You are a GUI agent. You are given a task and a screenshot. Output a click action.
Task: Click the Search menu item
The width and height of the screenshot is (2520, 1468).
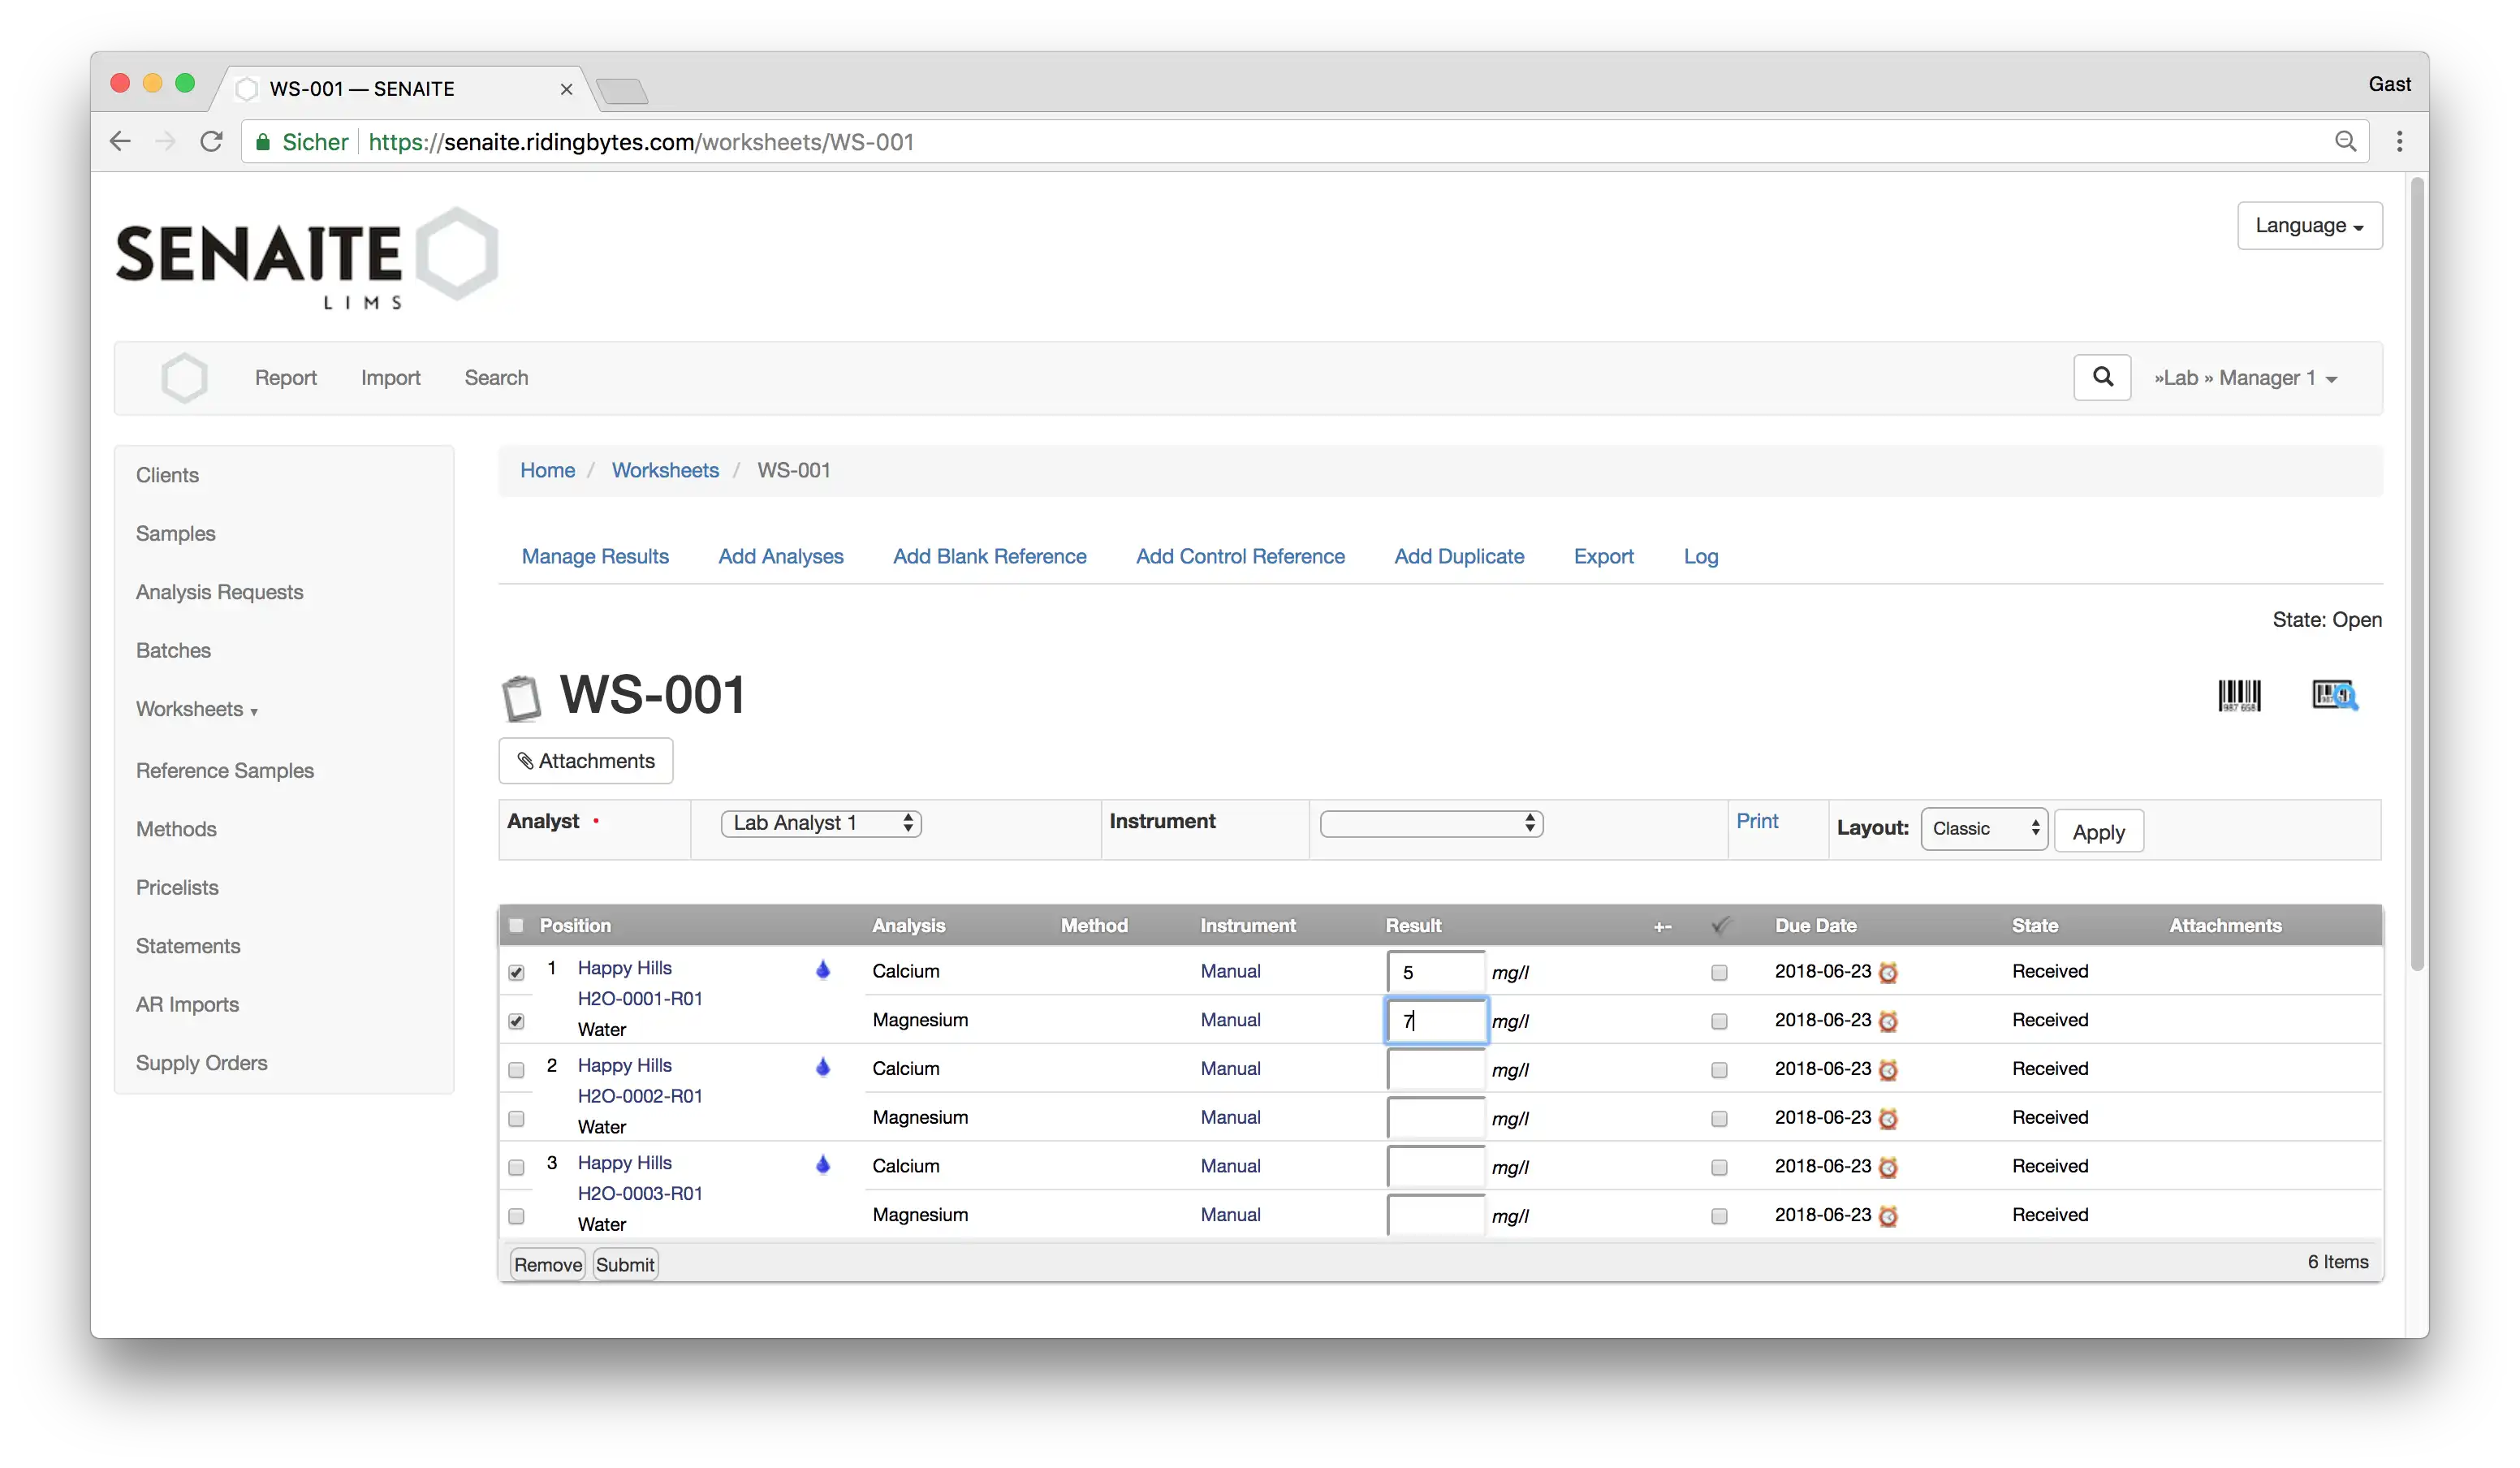[496, 376]
